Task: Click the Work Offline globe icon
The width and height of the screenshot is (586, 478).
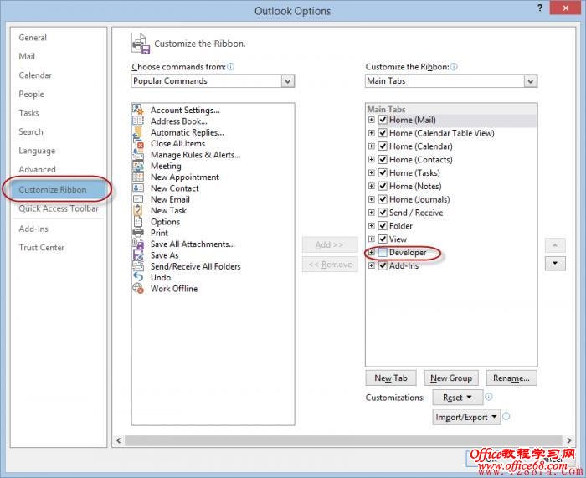Action: pyautogui.click(x=138, y=289)
